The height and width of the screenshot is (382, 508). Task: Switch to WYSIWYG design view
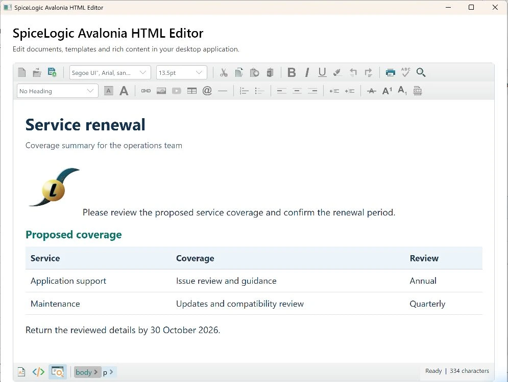(21, 372)
